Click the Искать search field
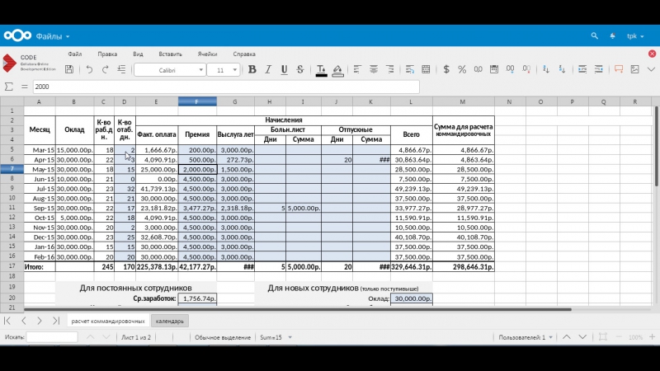660x371 pixels. click(x=52, y=337)
